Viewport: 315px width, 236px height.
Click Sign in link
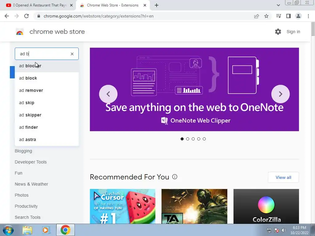tap(293, 32)
